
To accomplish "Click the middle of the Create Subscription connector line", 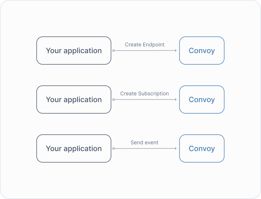I will (x=145, y=99).
